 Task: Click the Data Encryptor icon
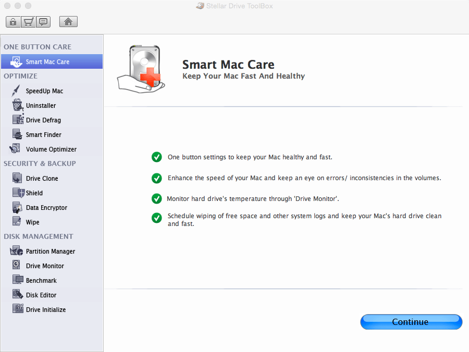coord(17,207)
